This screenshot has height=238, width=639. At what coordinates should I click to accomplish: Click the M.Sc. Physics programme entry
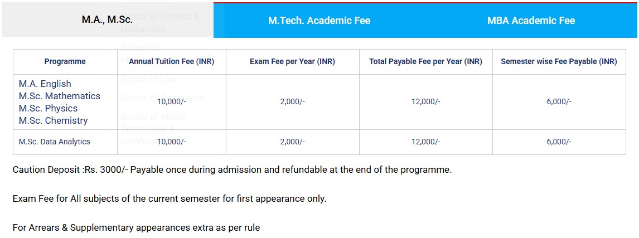pyautogui.click(x=48, y=109)
